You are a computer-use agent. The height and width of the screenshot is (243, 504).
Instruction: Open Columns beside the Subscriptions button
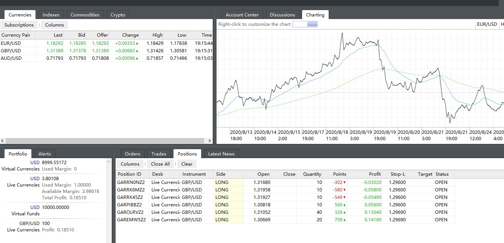(55, 25)
